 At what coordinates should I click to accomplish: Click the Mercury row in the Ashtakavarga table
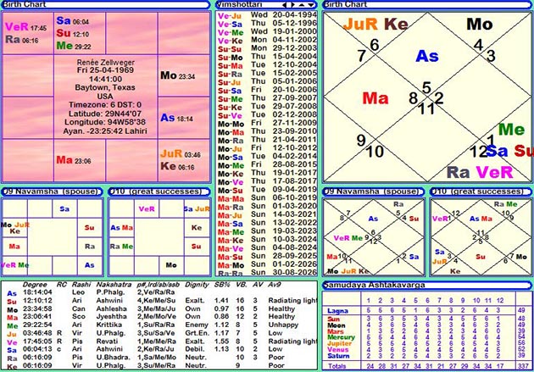(427, 337)
